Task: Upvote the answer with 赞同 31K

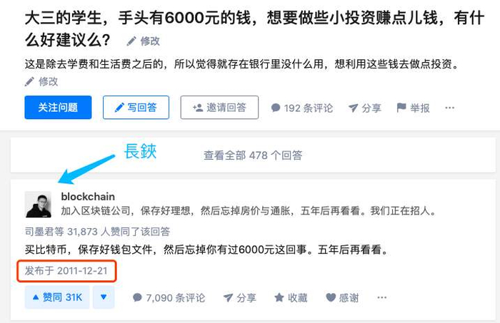Action: (x=57, y=297)
